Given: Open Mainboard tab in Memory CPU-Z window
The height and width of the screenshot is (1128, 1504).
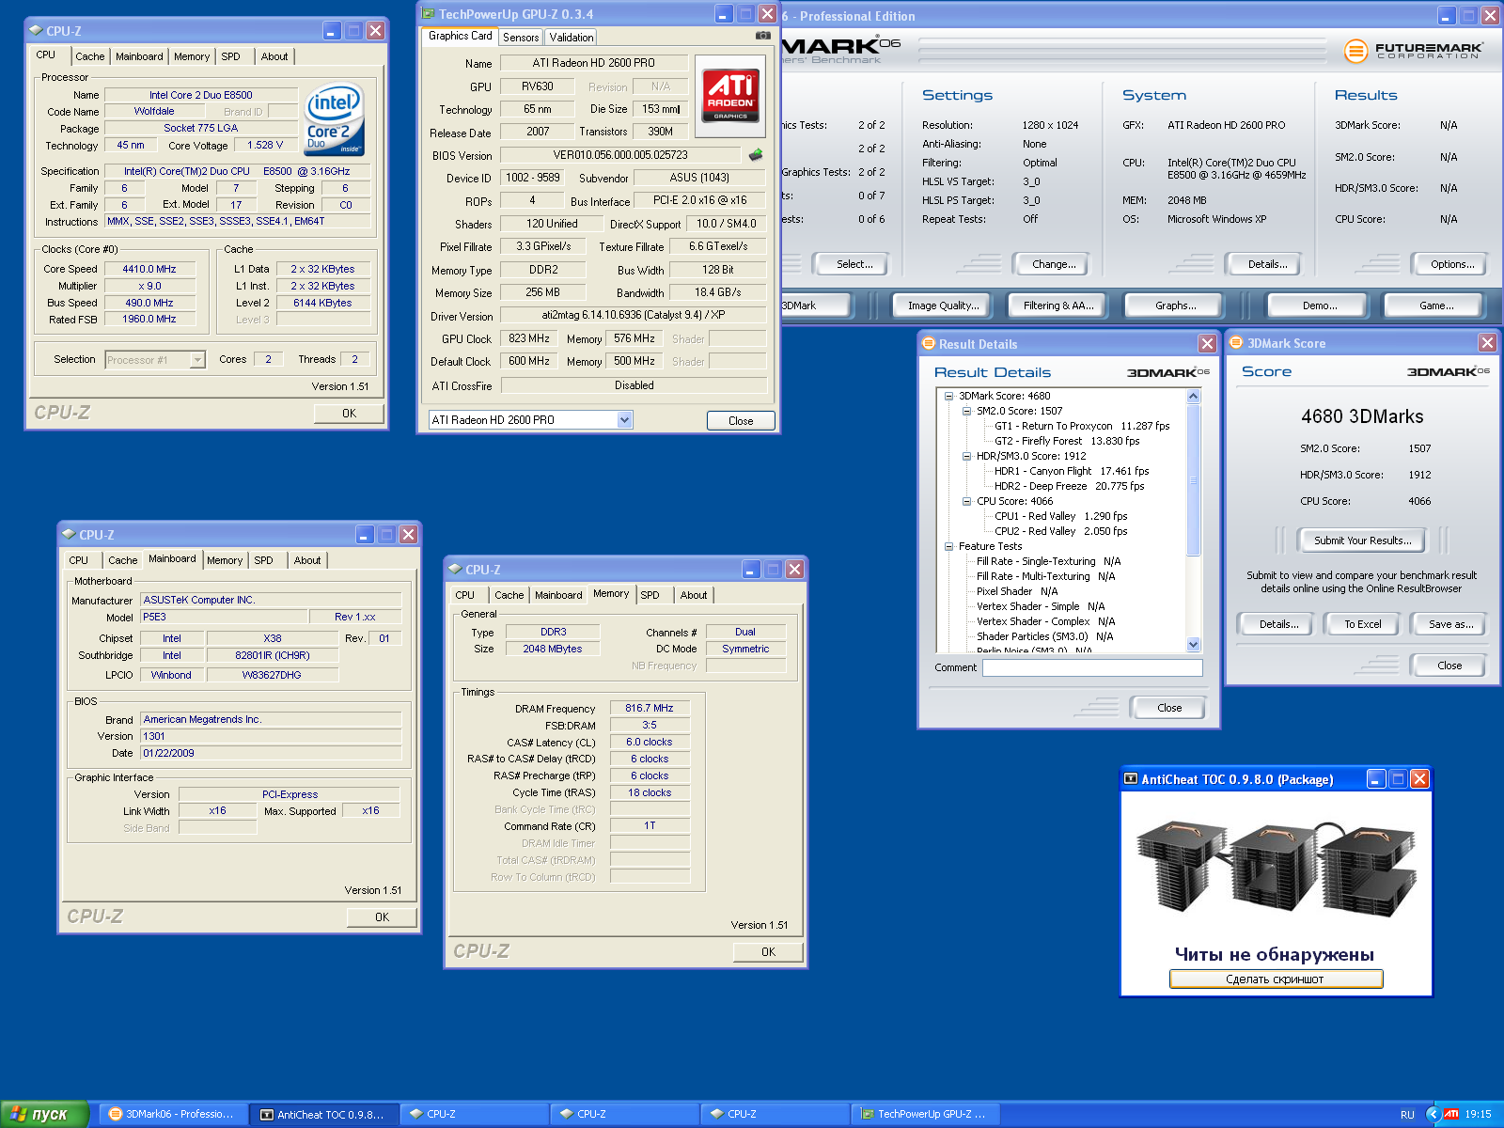Looking at the screenshot, I should click(x=558, y=595).
